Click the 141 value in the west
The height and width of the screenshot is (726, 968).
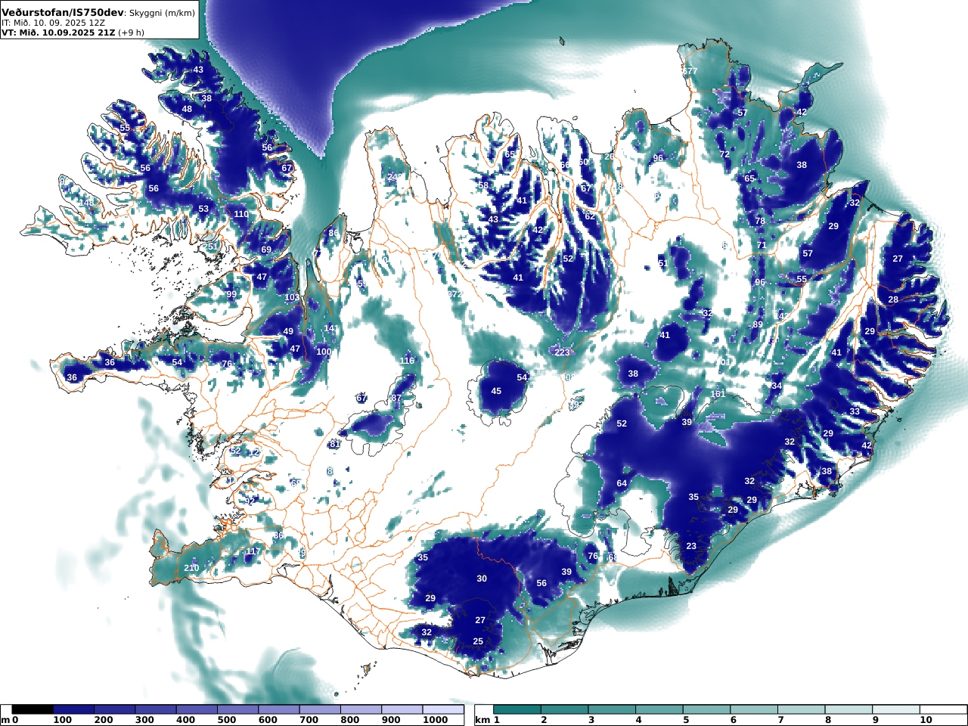coord(331,328)
